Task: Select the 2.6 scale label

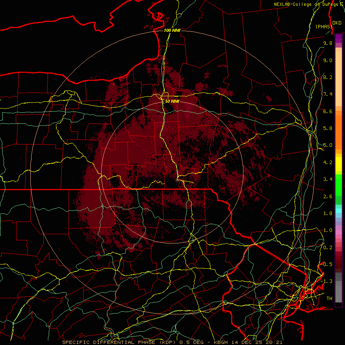Action: [328, 197]
